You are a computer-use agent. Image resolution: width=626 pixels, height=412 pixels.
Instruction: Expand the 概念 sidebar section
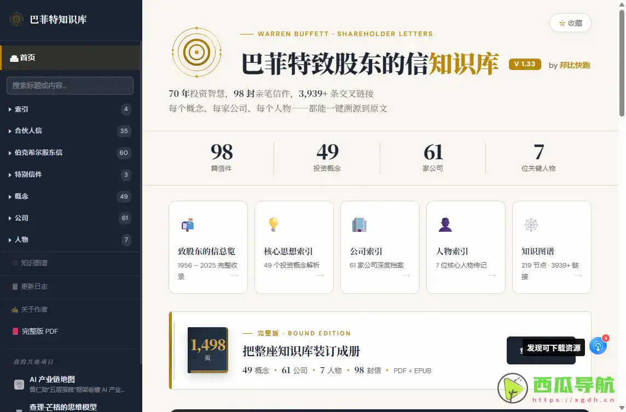coord(70,196)
